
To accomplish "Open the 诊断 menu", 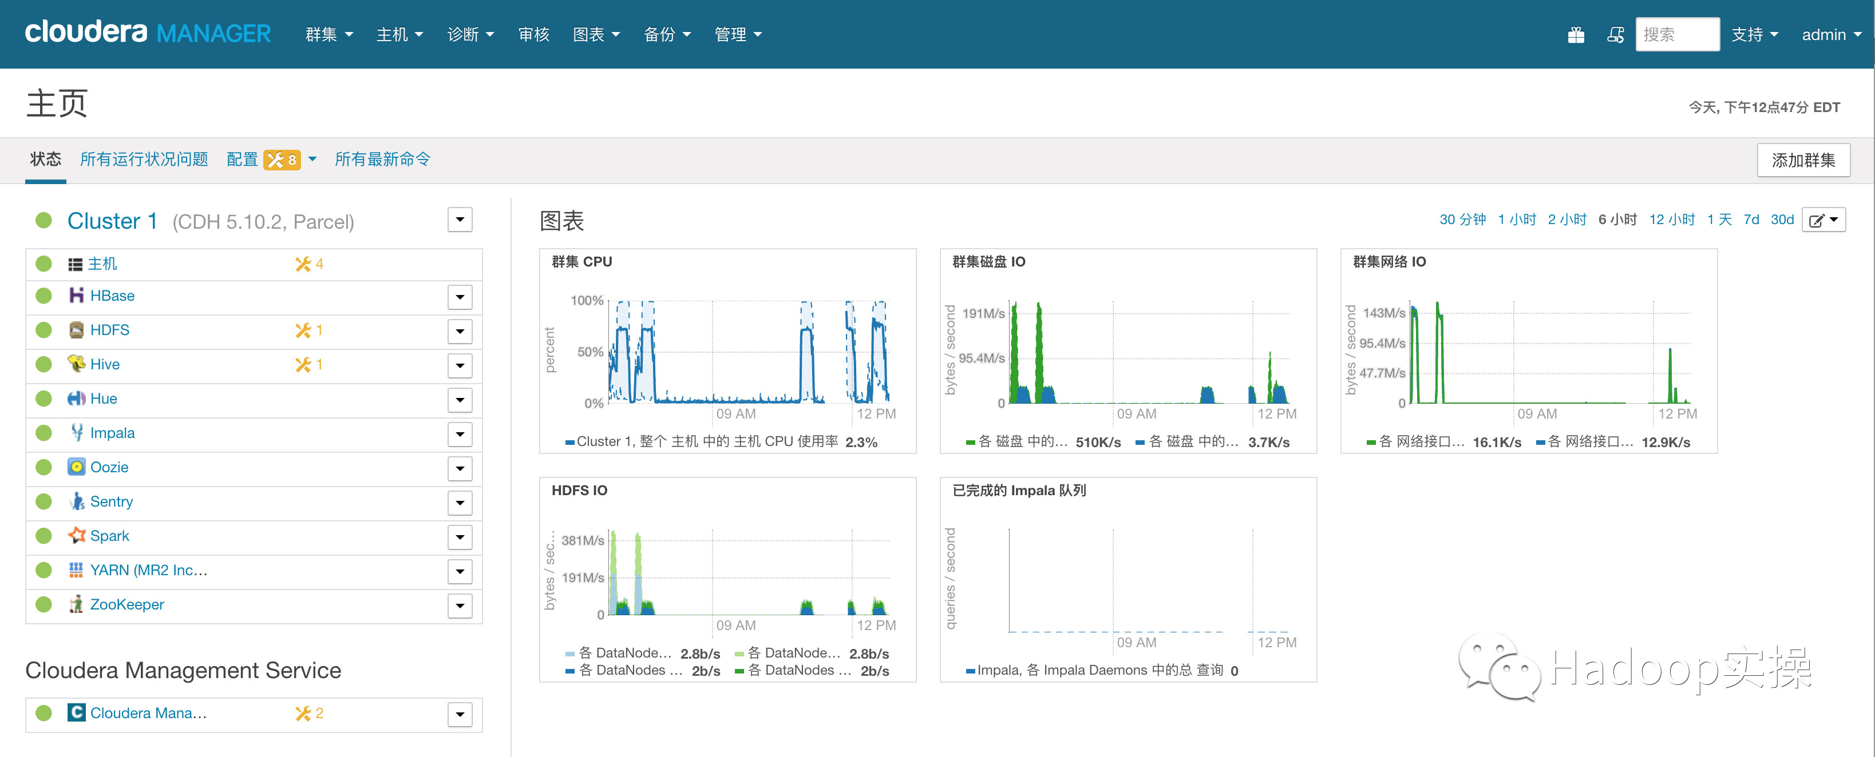I will (470, 34).
